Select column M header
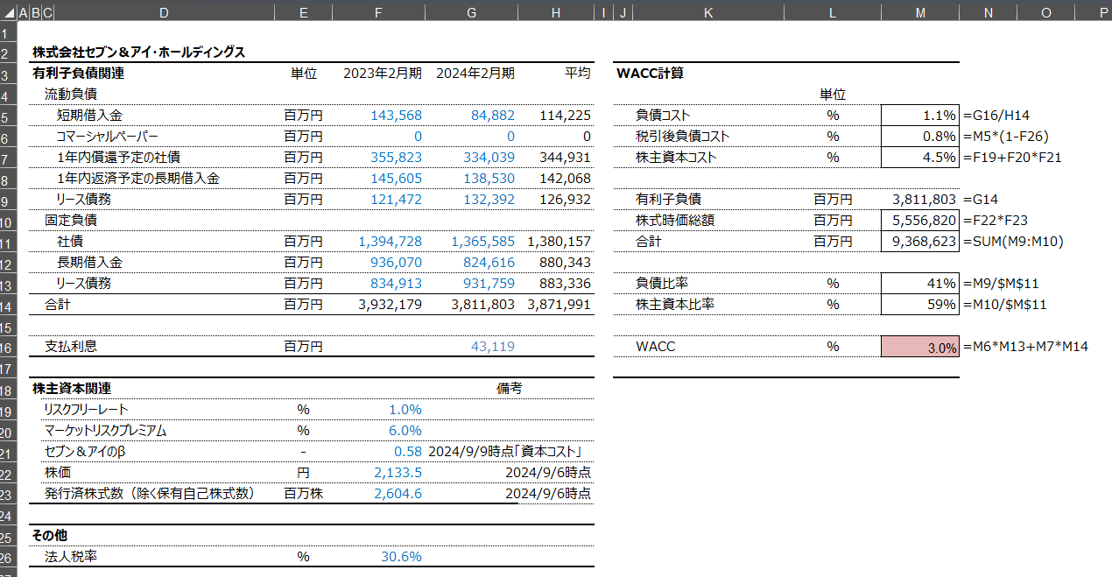This screenshot has height=577, width=1112. coord(920,12)
